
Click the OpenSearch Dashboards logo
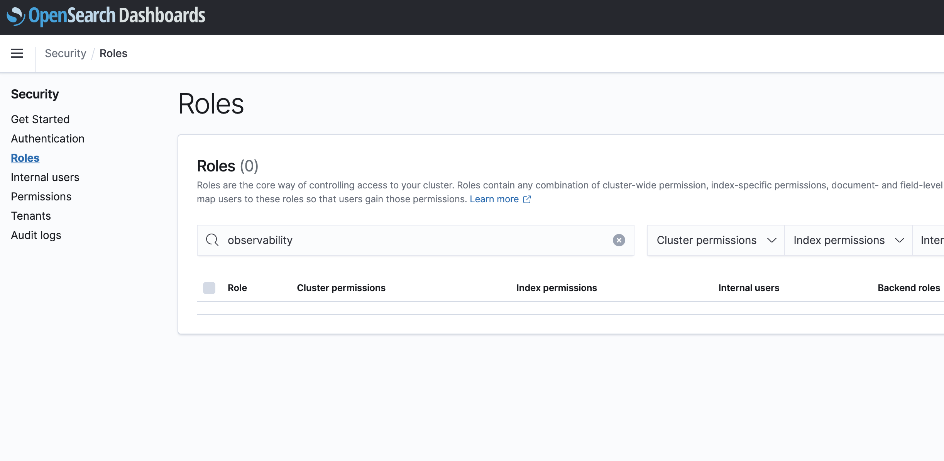pyautogui.click(x=104, y=16)
